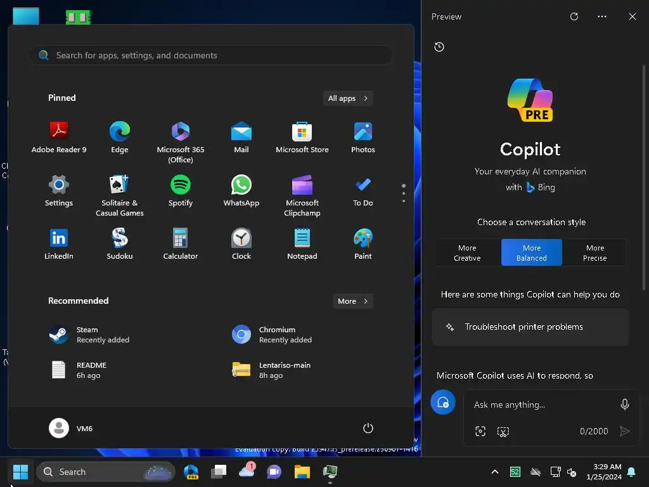Show hidden system tray icons
Screen dimensions: 649x487
[x=494, y=472]
